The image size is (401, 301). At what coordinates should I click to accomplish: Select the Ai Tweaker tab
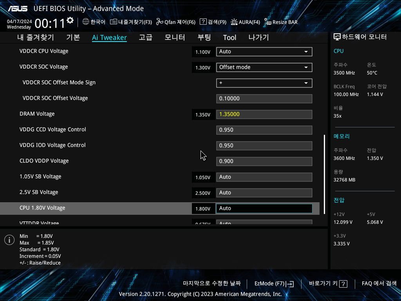click(x=110, y=38)
